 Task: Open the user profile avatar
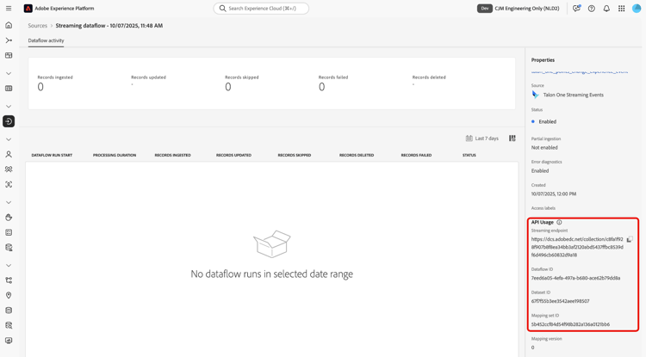tap(637, 9)
